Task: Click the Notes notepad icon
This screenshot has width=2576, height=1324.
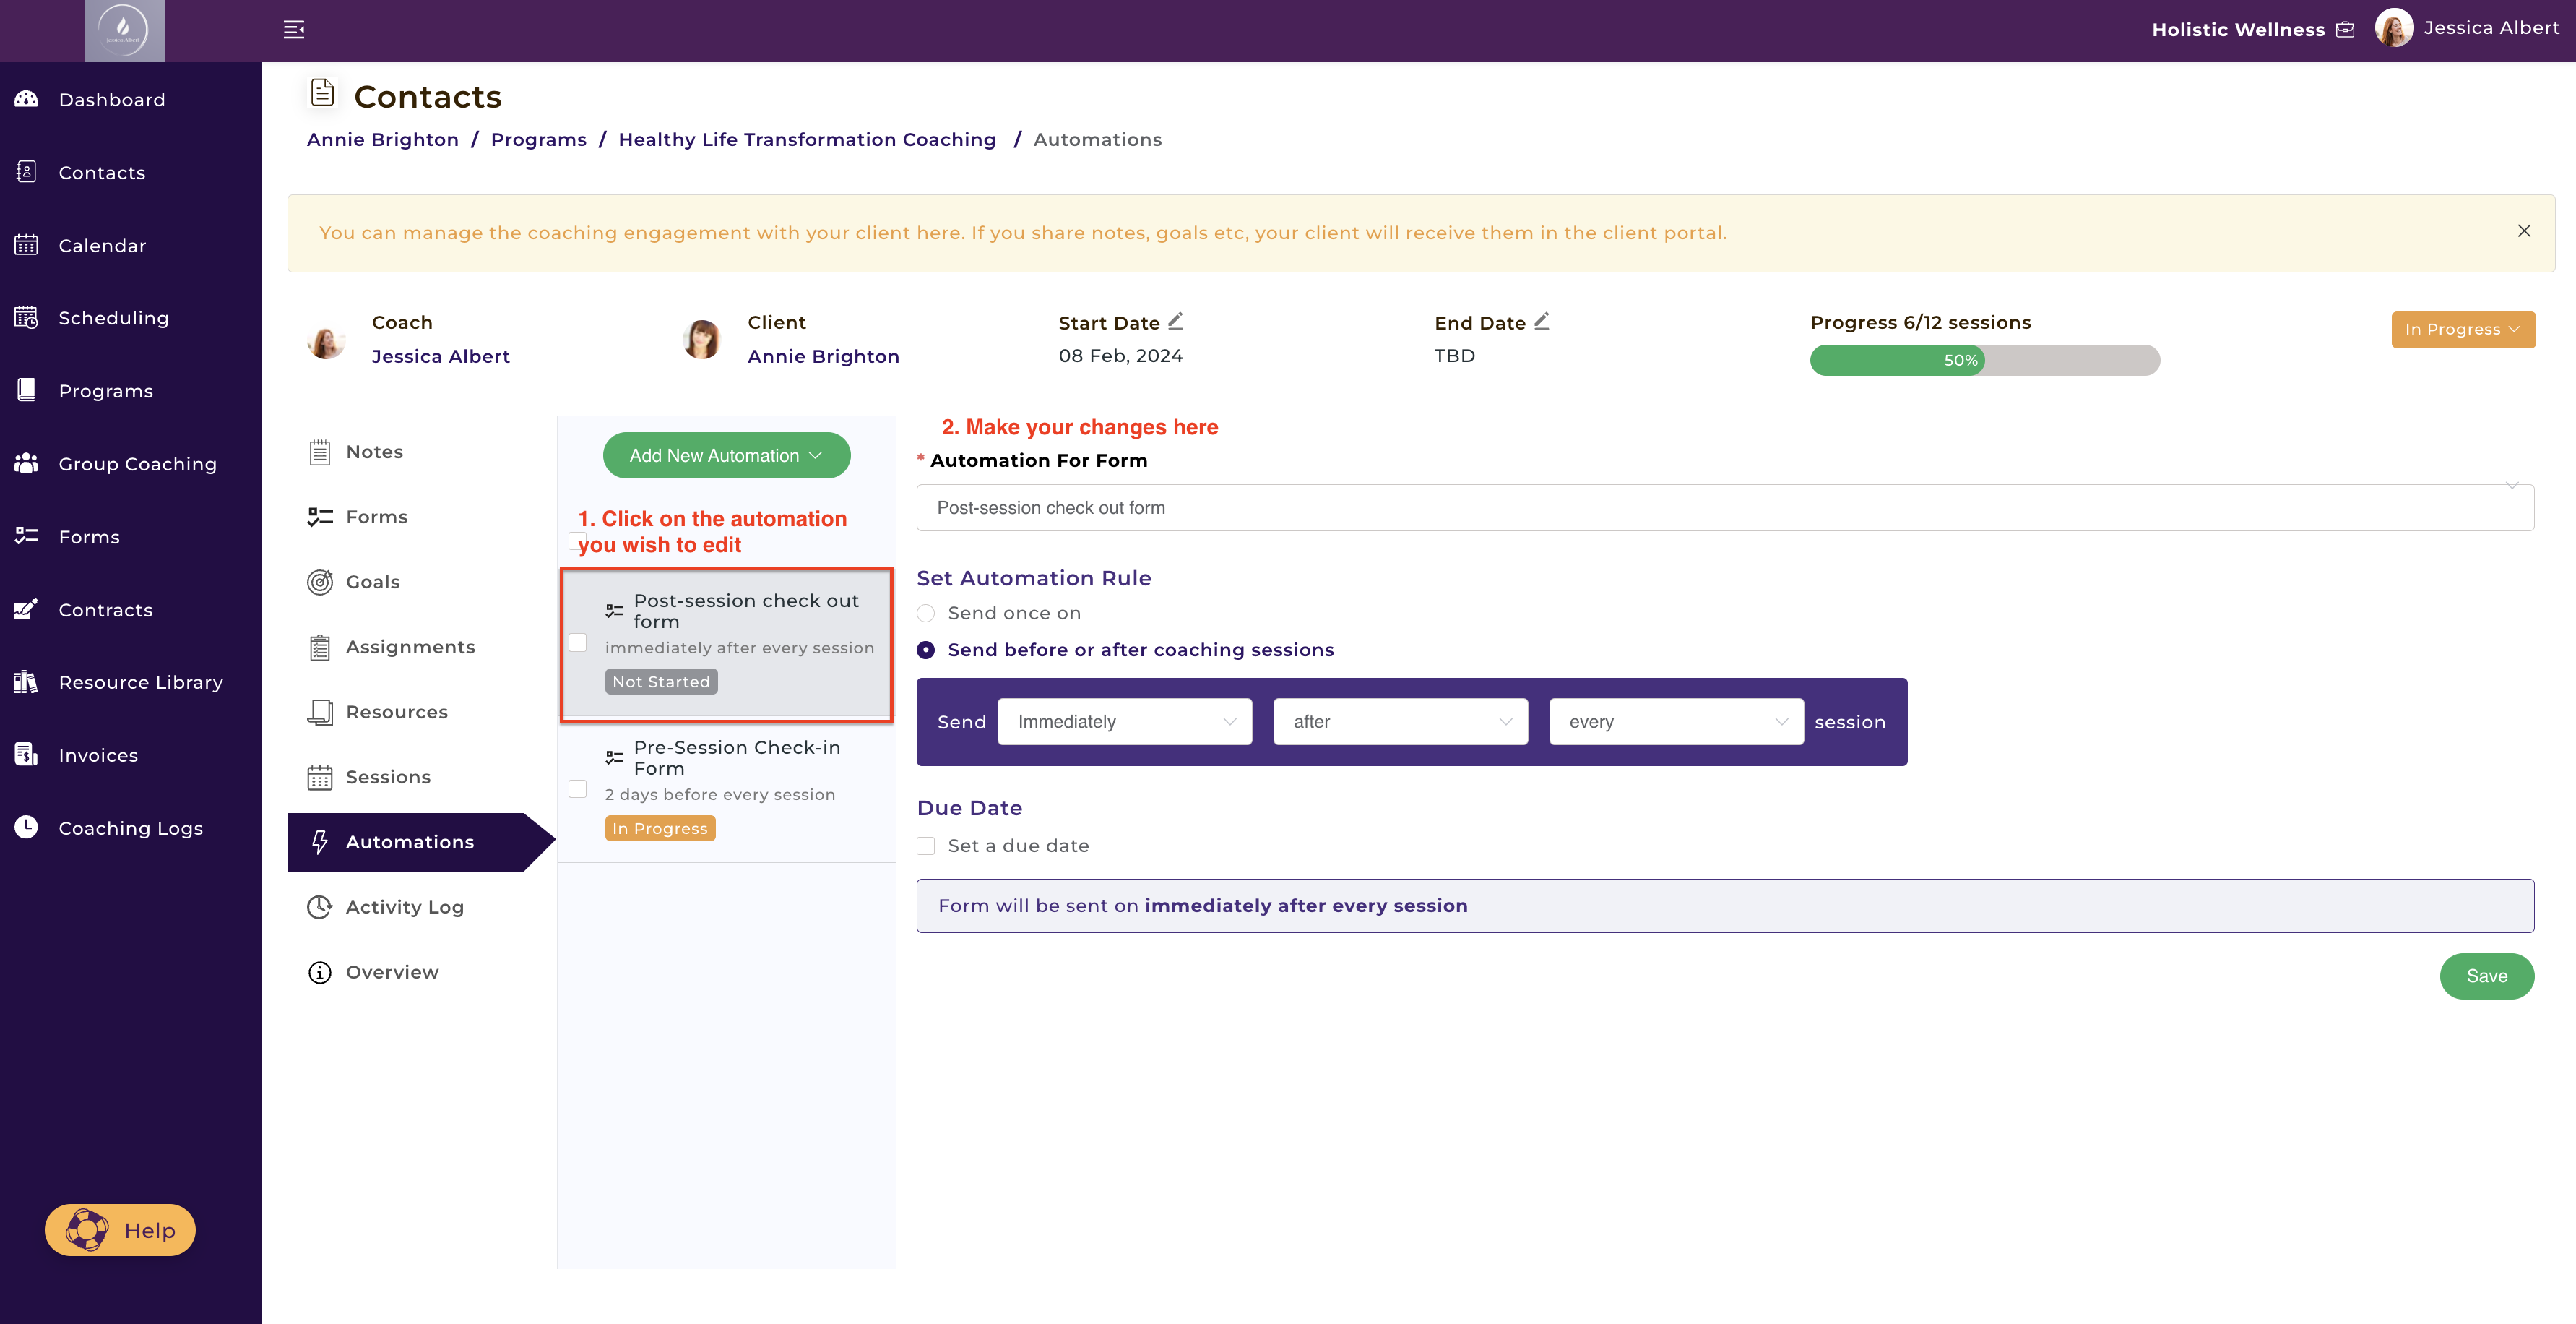Action: 320,452
